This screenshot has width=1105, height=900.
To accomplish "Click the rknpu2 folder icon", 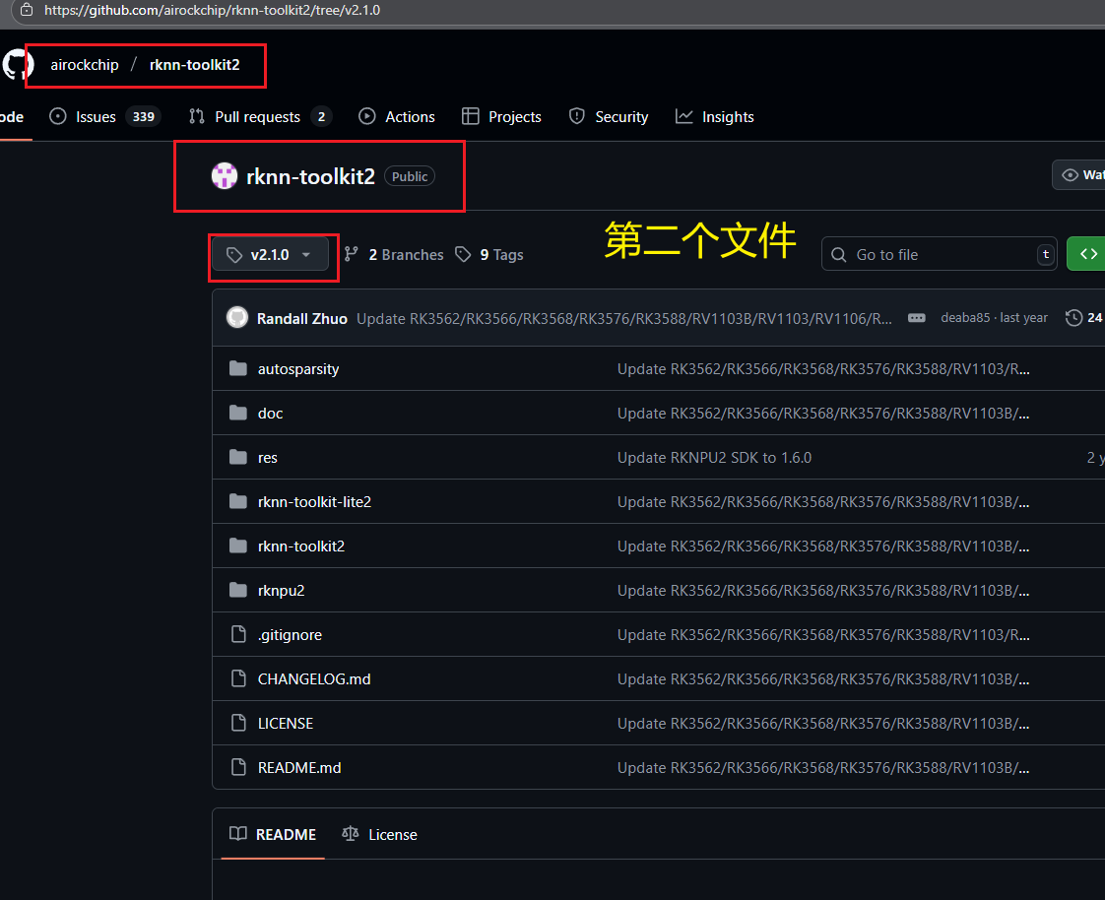I will 238,591.
